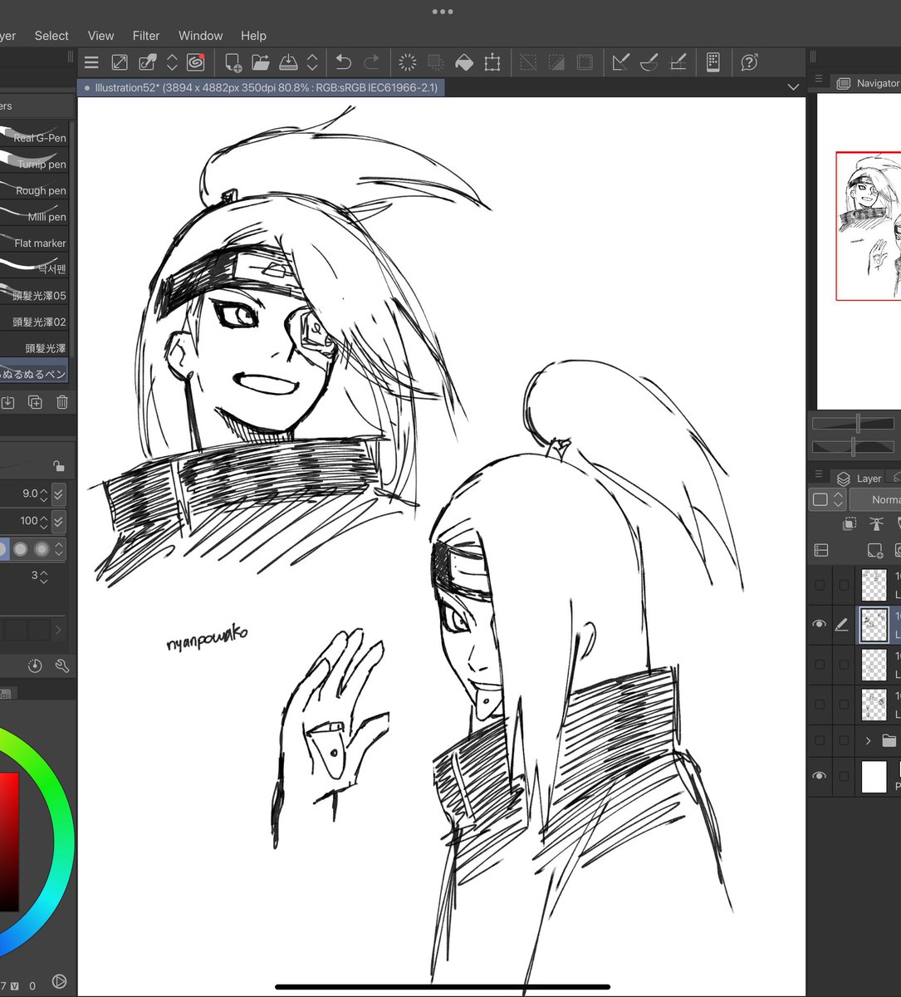
Task: Open the hamburger menu in command bar
Action: pos(91,62)
